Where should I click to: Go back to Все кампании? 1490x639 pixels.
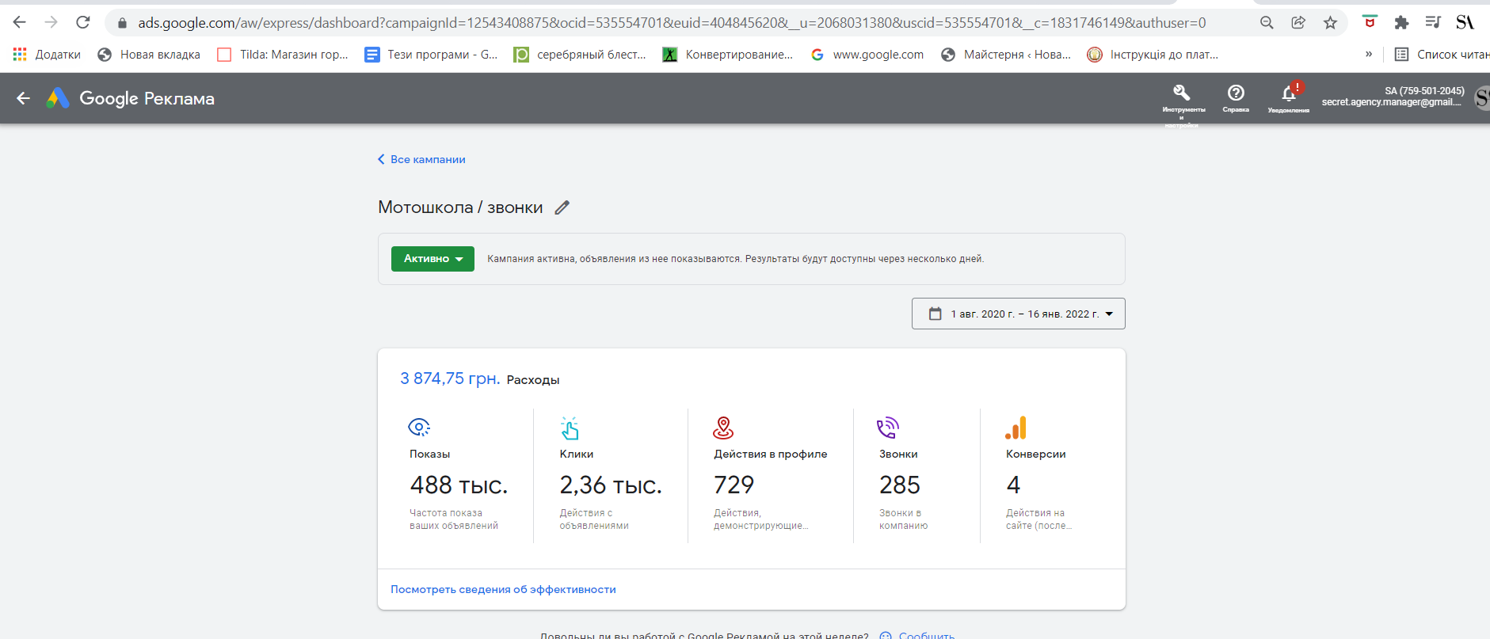point(421,159)
